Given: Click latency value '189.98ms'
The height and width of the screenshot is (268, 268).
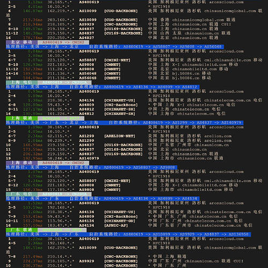Looking at the screenshot, I should [33, 73].
